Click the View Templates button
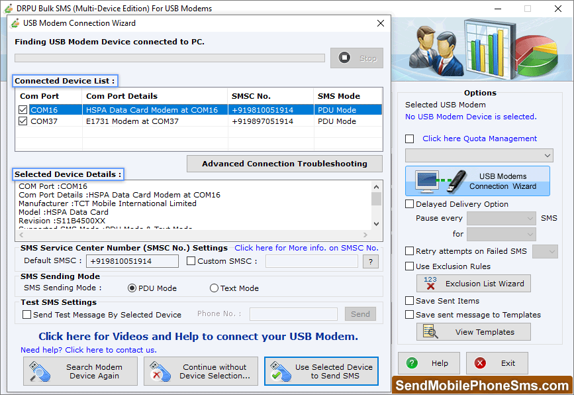 pos(473,331)
